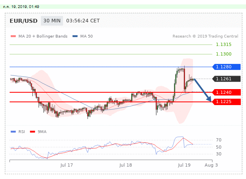Click the red 9MA legend swatch
The height and width of the screenshot is (179, 246).
[x=33, y=132]
